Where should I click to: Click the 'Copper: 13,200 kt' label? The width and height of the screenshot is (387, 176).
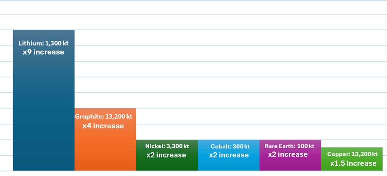pos(352,154)
